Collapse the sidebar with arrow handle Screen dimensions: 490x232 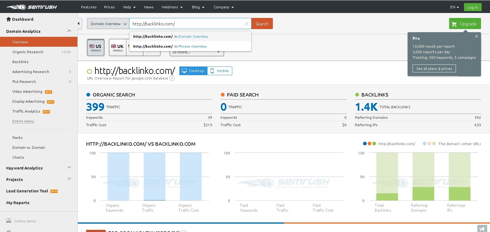79,24
